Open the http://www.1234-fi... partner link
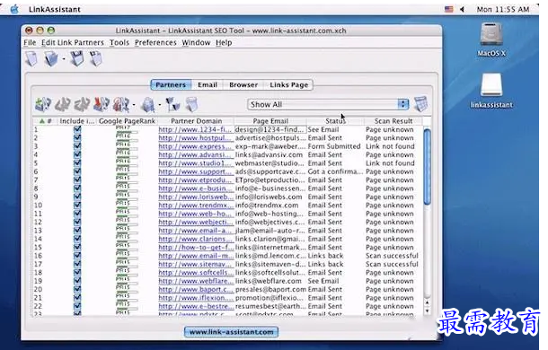This screenshot has height=350, width=548. click(x=195, y=129)
